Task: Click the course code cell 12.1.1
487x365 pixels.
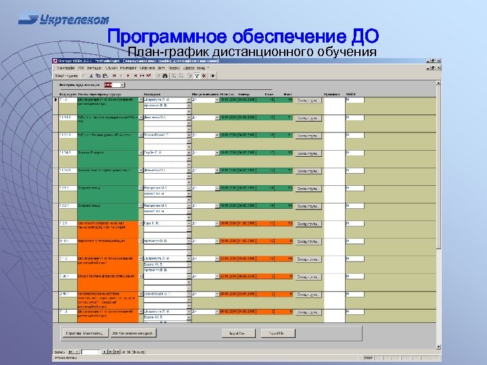Action: click(68, 188)
